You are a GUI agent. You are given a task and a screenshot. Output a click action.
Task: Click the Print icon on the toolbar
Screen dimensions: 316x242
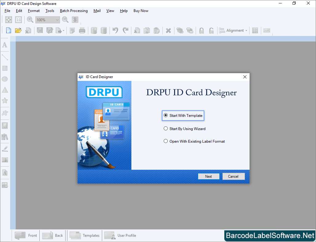82,30
